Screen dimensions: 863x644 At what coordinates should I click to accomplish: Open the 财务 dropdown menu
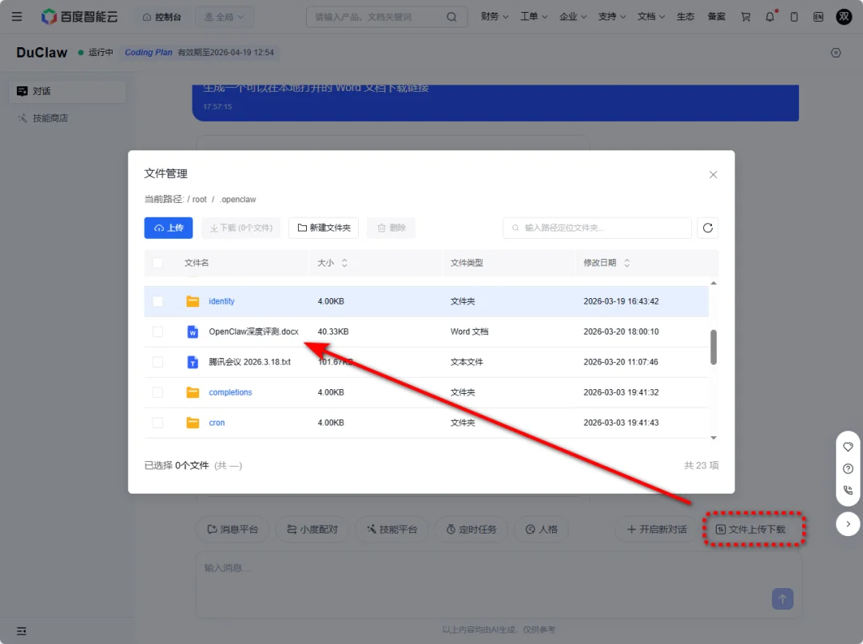[494, 17]
